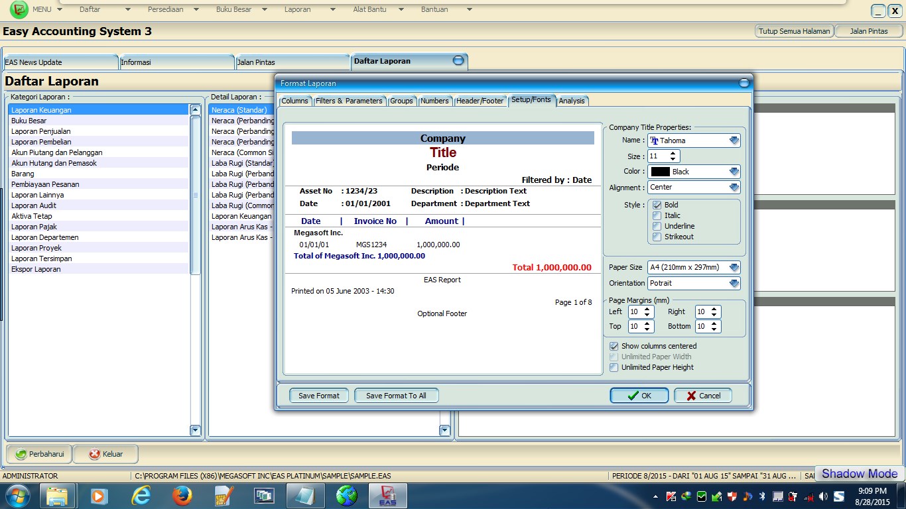
Task: Click Tutup Semua Halaman button
Action: 794,31
